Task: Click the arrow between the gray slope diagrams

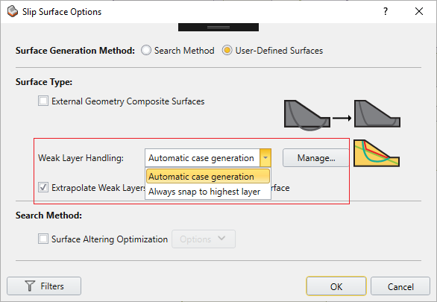Action: pyautogui.click(x=342, y=118)
